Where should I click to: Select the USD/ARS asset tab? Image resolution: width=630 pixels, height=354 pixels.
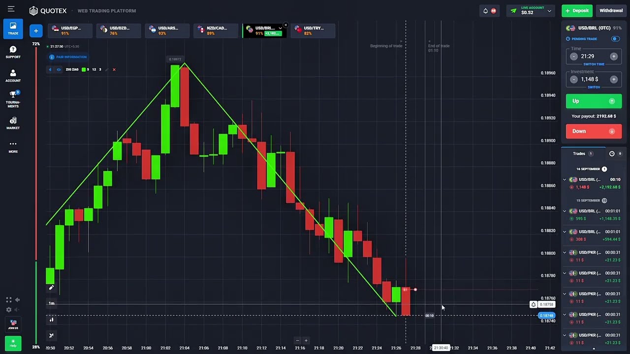[167, 31]
